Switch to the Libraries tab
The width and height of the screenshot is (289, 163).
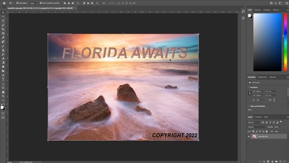(272, 77)
